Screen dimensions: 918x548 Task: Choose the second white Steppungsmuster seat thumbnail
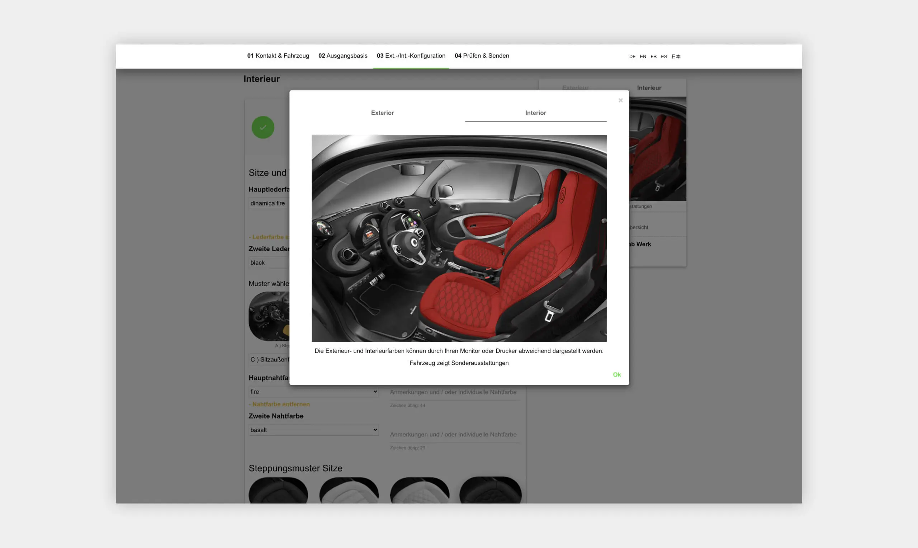click(349, 491)
